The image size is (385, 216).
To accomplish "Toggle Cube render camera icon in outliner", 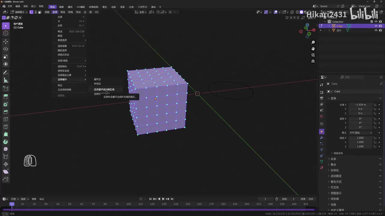I will click(x=380, y=26).
